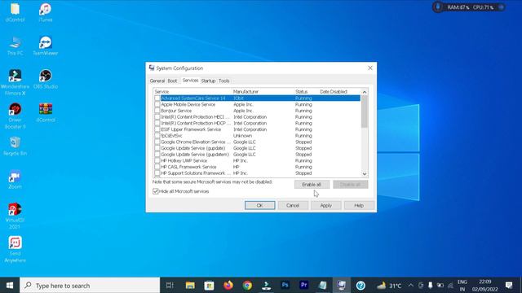
Task: Select Intel(R) Content Protection HECI row
Action: (257, 117)
